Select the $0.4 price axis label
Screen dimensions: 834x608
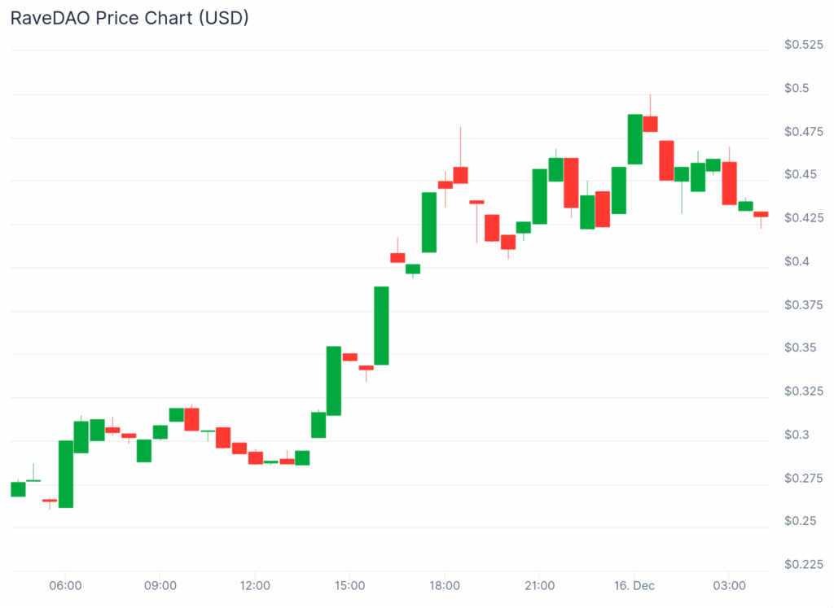click(x=797, y=261)
